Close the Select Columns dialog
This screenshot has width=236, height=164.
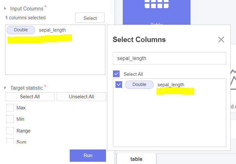tap(221, 39)
